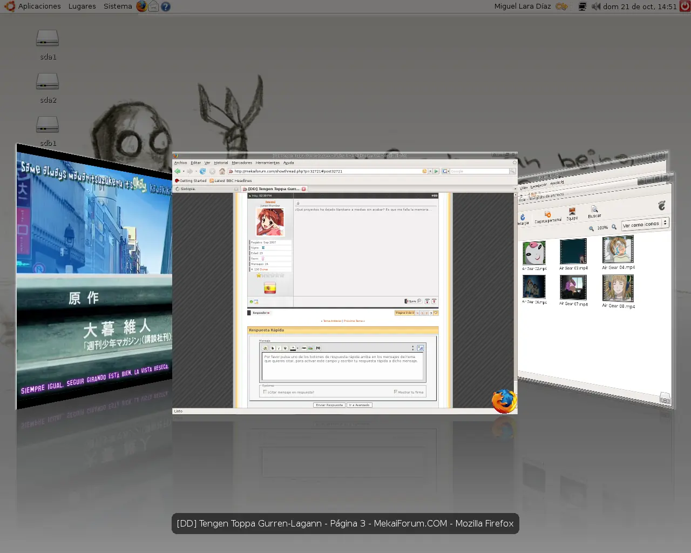Reload the page in Firefox
The image size is (691, 553).
tap(202, 171)
